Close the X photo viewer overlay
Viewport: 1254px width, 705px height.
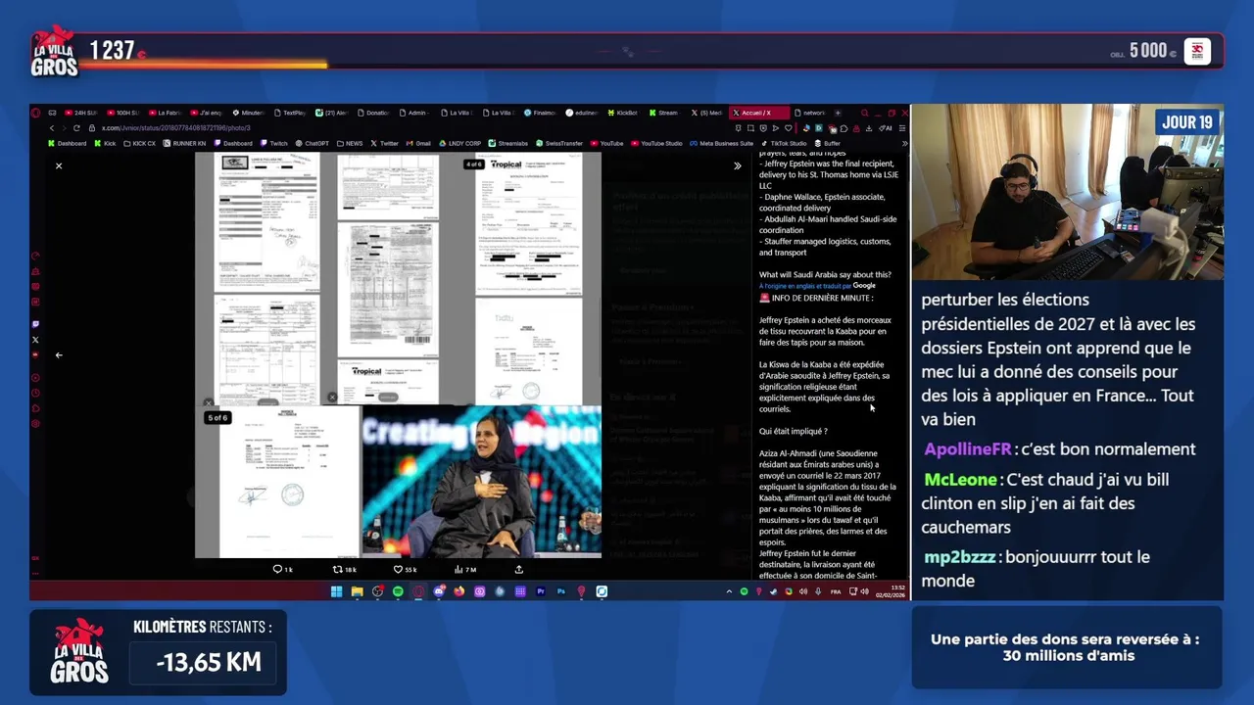59,166
